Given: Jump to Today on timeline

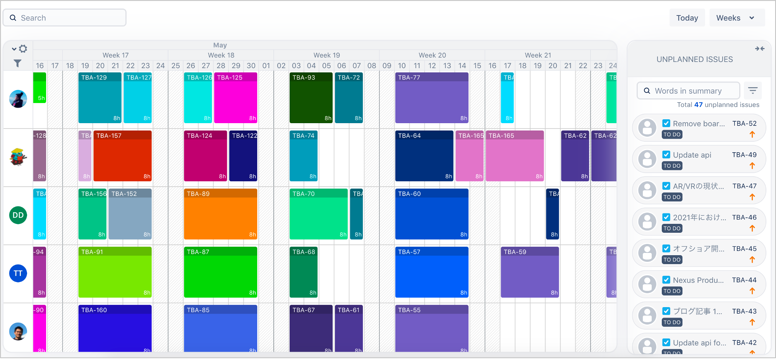Looking at the screenshot, I should [x=687, y=18].
